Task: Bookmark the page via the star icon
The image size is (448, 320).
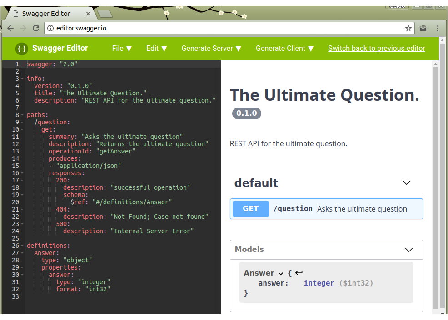Action: coord(408,28)
